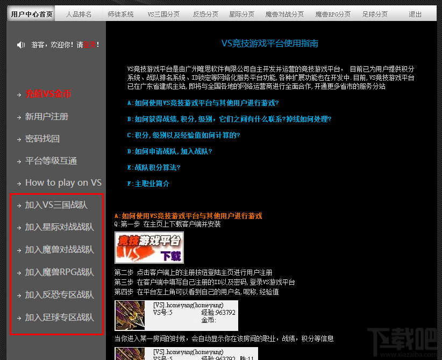
Task: Open question A about using VS platform
Action: (x=203, y=103)
